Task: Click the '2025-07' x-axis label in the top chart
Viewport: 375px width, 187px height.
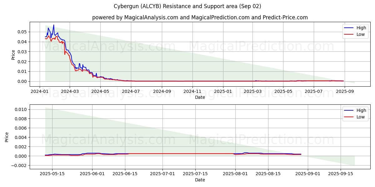Action: 314,91
